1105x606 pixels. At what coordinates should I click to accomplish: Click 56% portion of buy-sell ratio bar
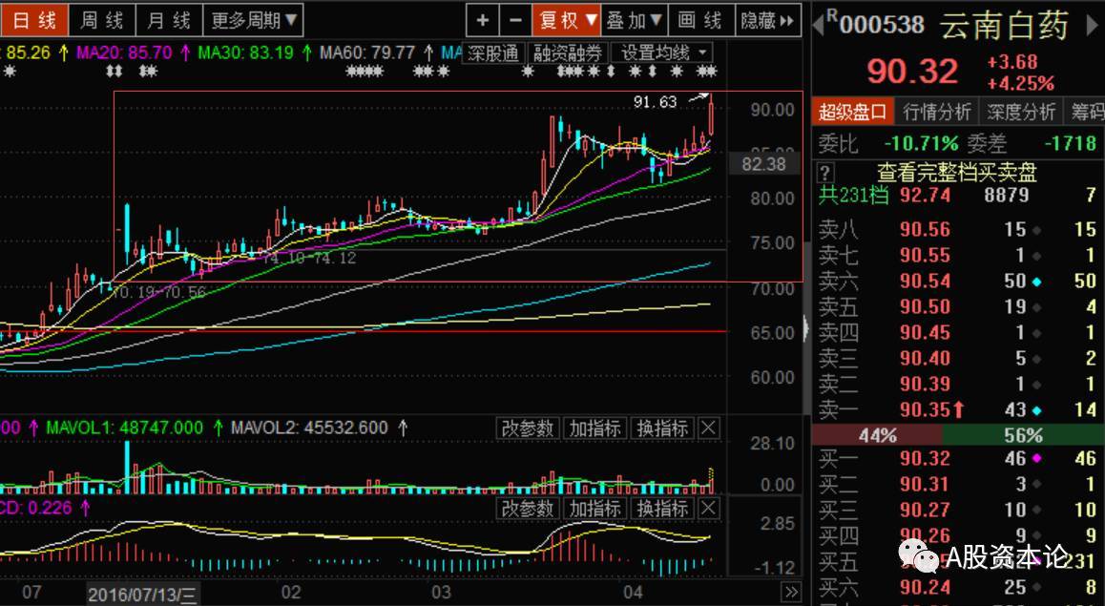pos(1023,435)
